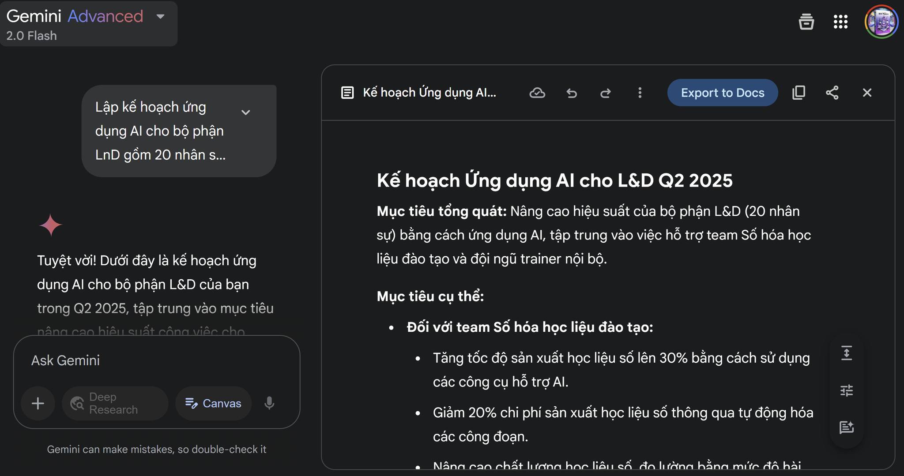Click the suggest edits icon

pos(846,427)
